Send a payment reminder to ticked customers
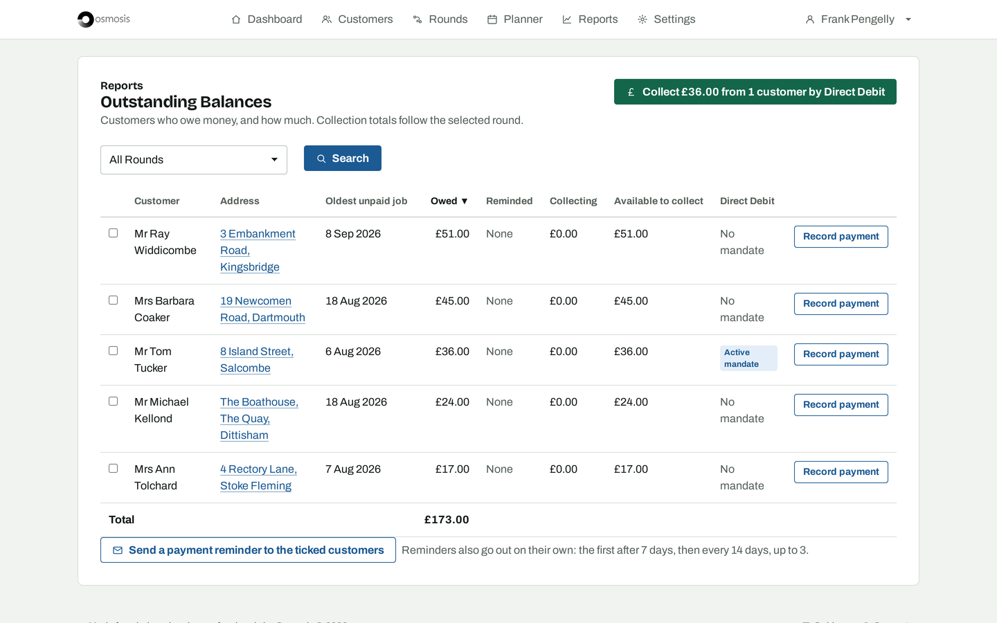The image size is (997, 623). [x=248, y=550]
